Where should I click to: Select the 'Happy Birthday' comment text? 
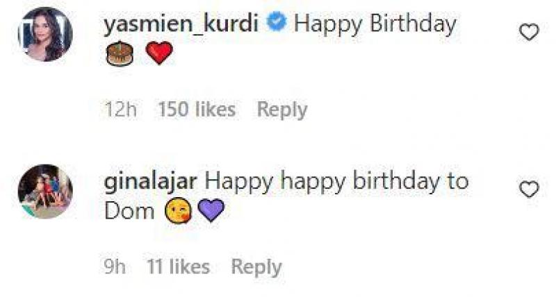[x=375, y=25]
